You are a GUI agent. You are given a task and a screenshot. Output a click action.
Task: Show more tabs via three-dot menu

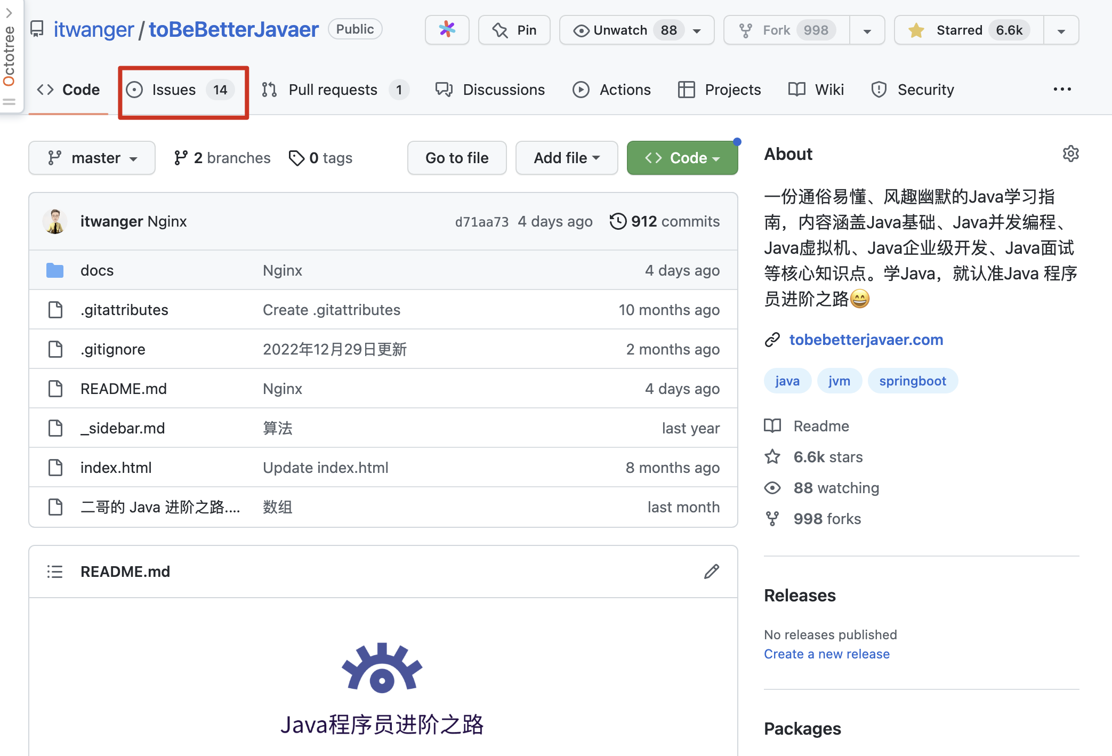coord(1062,89)
